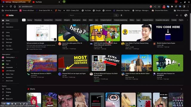Image resolution: width=191 pixels, height=107 pixels.
Task: Open the YouTube hamburger guide menu
Action: point(3,15)
